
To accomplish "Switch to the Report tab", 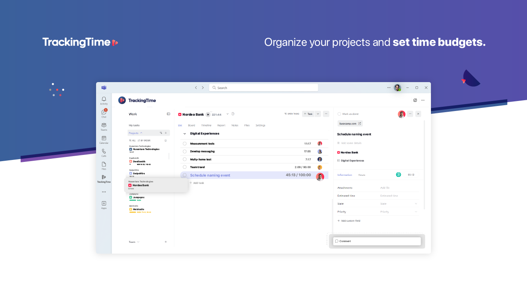I will tap(221, 125).
